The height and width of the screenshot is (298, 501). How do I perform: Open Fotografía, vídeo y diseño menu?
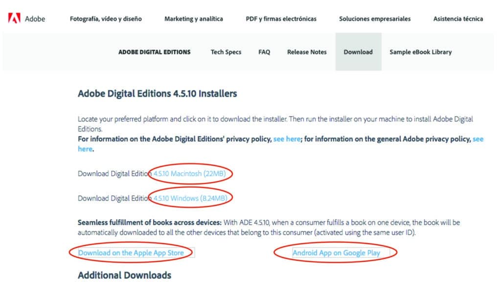pyautogui.click(x=106, y=19)
